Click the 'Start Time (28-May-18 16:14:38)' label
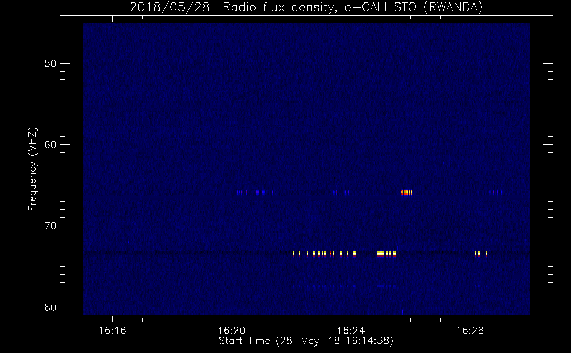571x353 pixels. [x=306, y=341]
